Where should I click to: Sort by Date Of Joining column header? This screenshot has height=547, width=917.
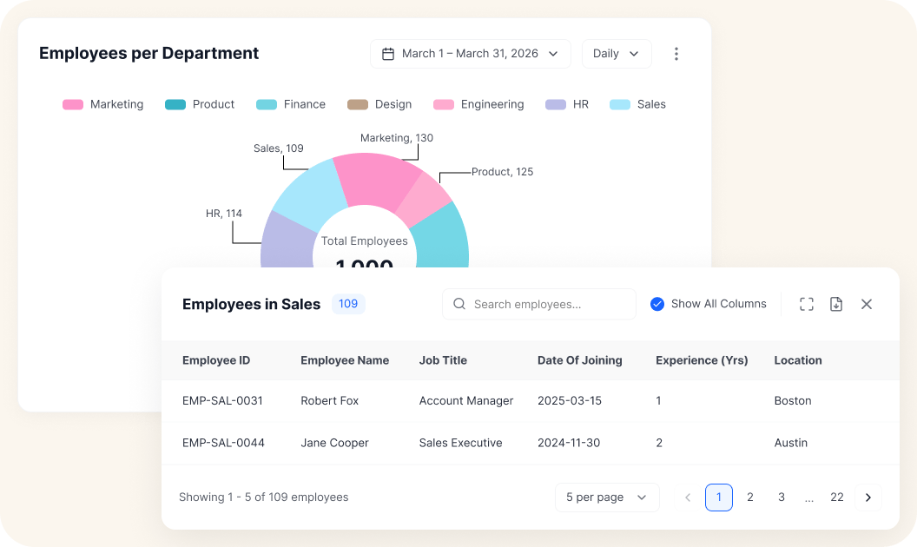(x=579, y=360)
